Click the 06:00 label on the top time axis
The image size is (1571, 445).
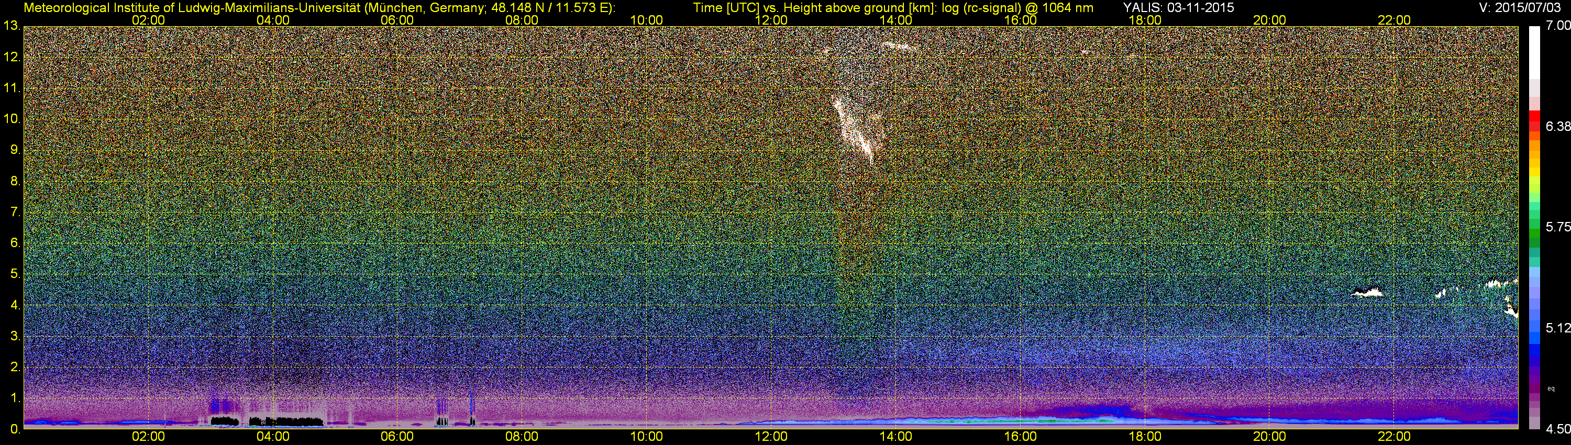point(397,20)
